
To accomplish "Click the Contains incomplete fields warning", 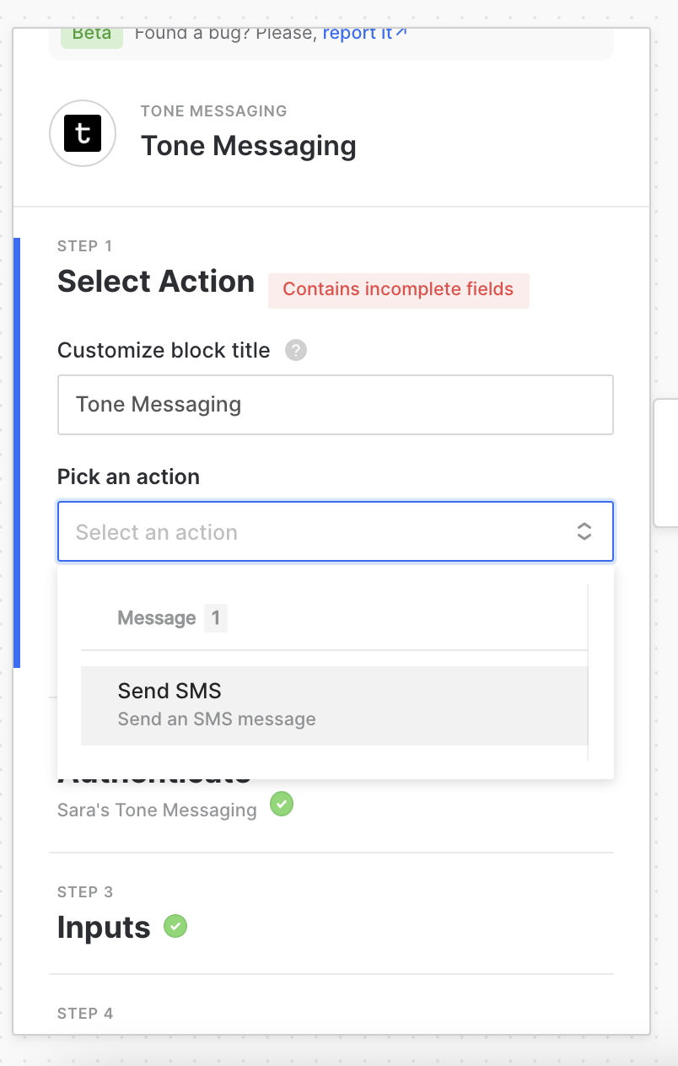I will pos(398,289).
